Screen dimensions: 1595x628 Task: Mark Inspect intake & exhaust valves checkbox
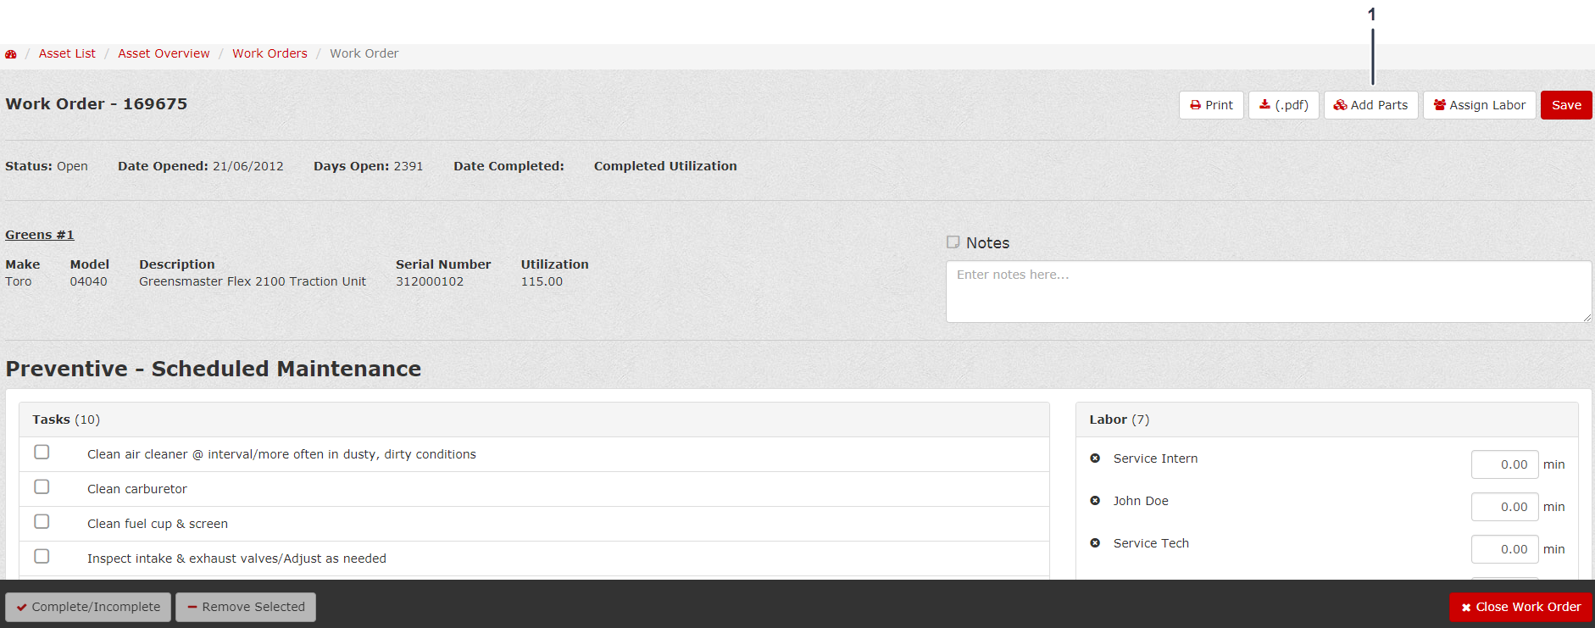point(42,557)
